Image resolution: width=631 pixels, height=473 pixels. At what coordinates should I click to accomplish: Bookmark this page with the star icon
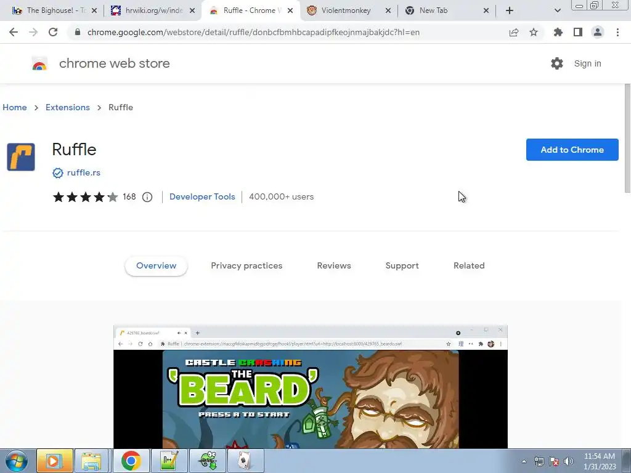point(534,32)
